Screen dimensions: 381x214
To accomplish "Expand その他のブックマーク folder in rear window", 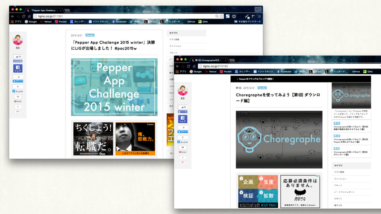I will click(x=247, y=22).
